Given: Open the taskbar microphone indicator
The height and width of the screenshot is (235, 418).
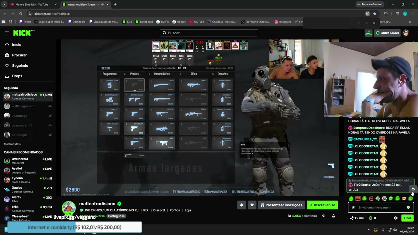Looking at the screenshot, I should pos(383,230).
